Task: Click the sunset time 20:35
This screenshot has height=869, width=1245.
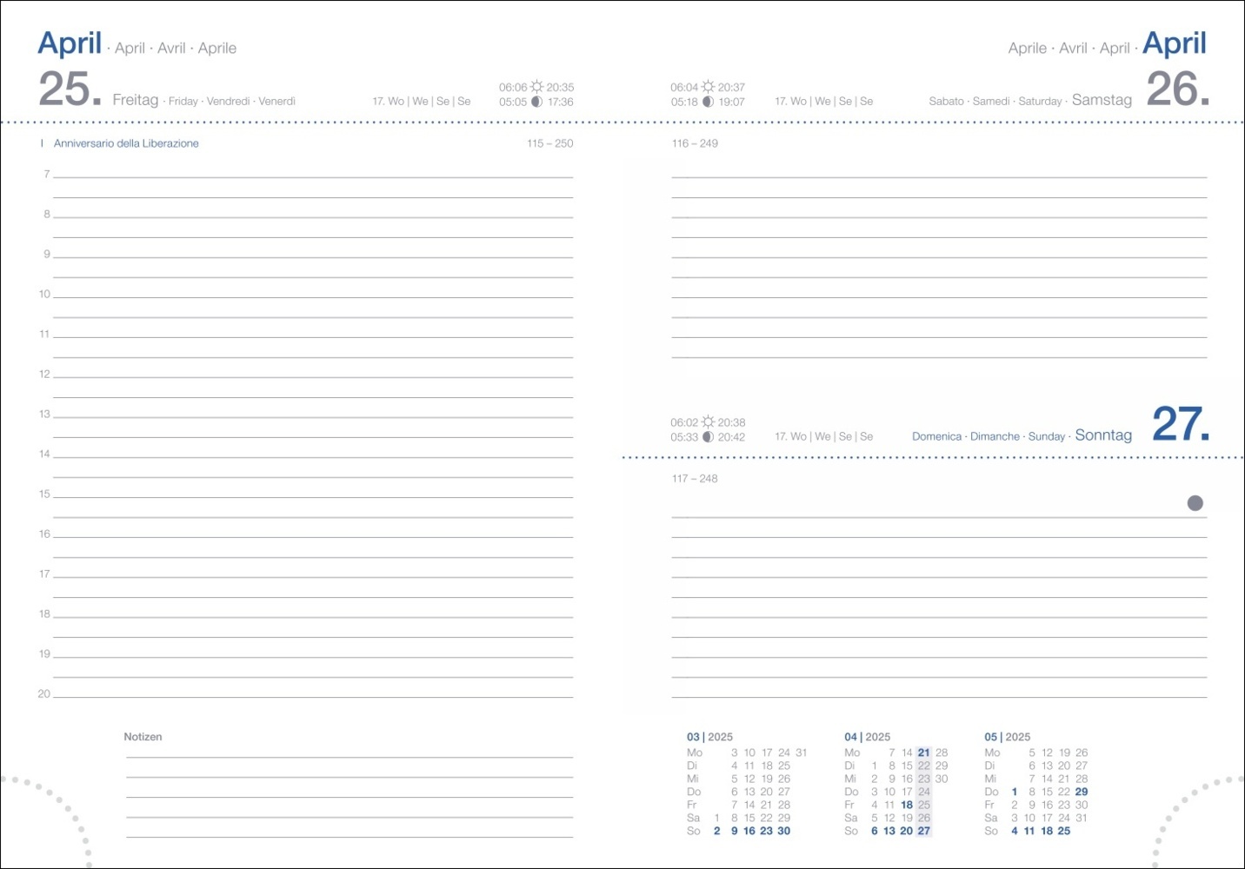Action: coord(560,87)
